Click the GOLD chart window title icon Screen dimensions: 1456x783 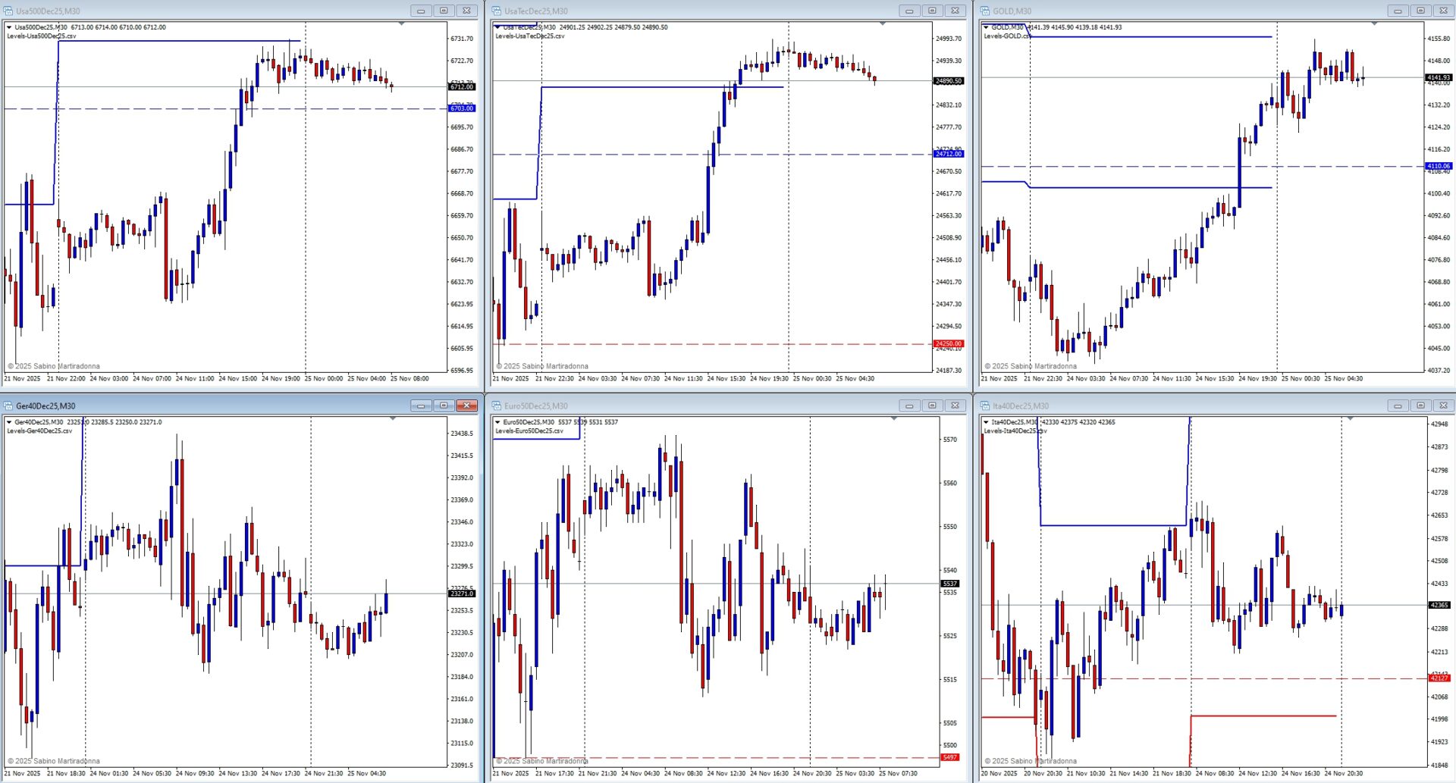pyautogui.click(x=985, y=11)
